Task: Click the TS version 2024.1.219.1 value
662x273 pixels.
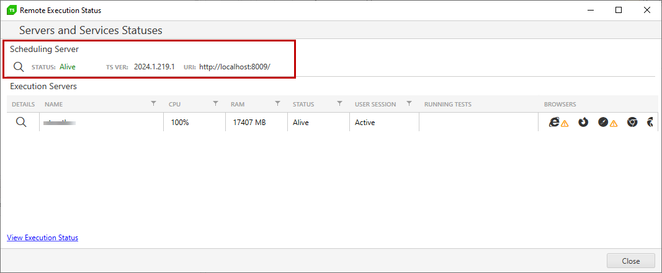Action: 154,67
